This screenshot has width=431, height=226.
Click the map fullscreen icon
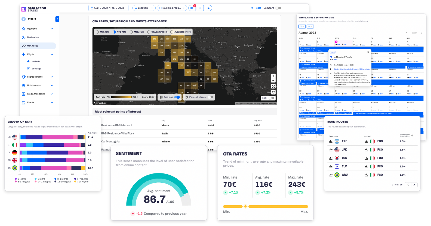273,86
